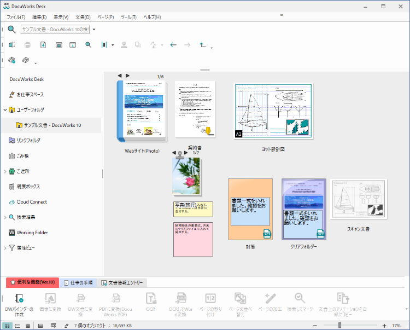
Task: Click the grayed-out Print icon
Action: tap(27, 45)
